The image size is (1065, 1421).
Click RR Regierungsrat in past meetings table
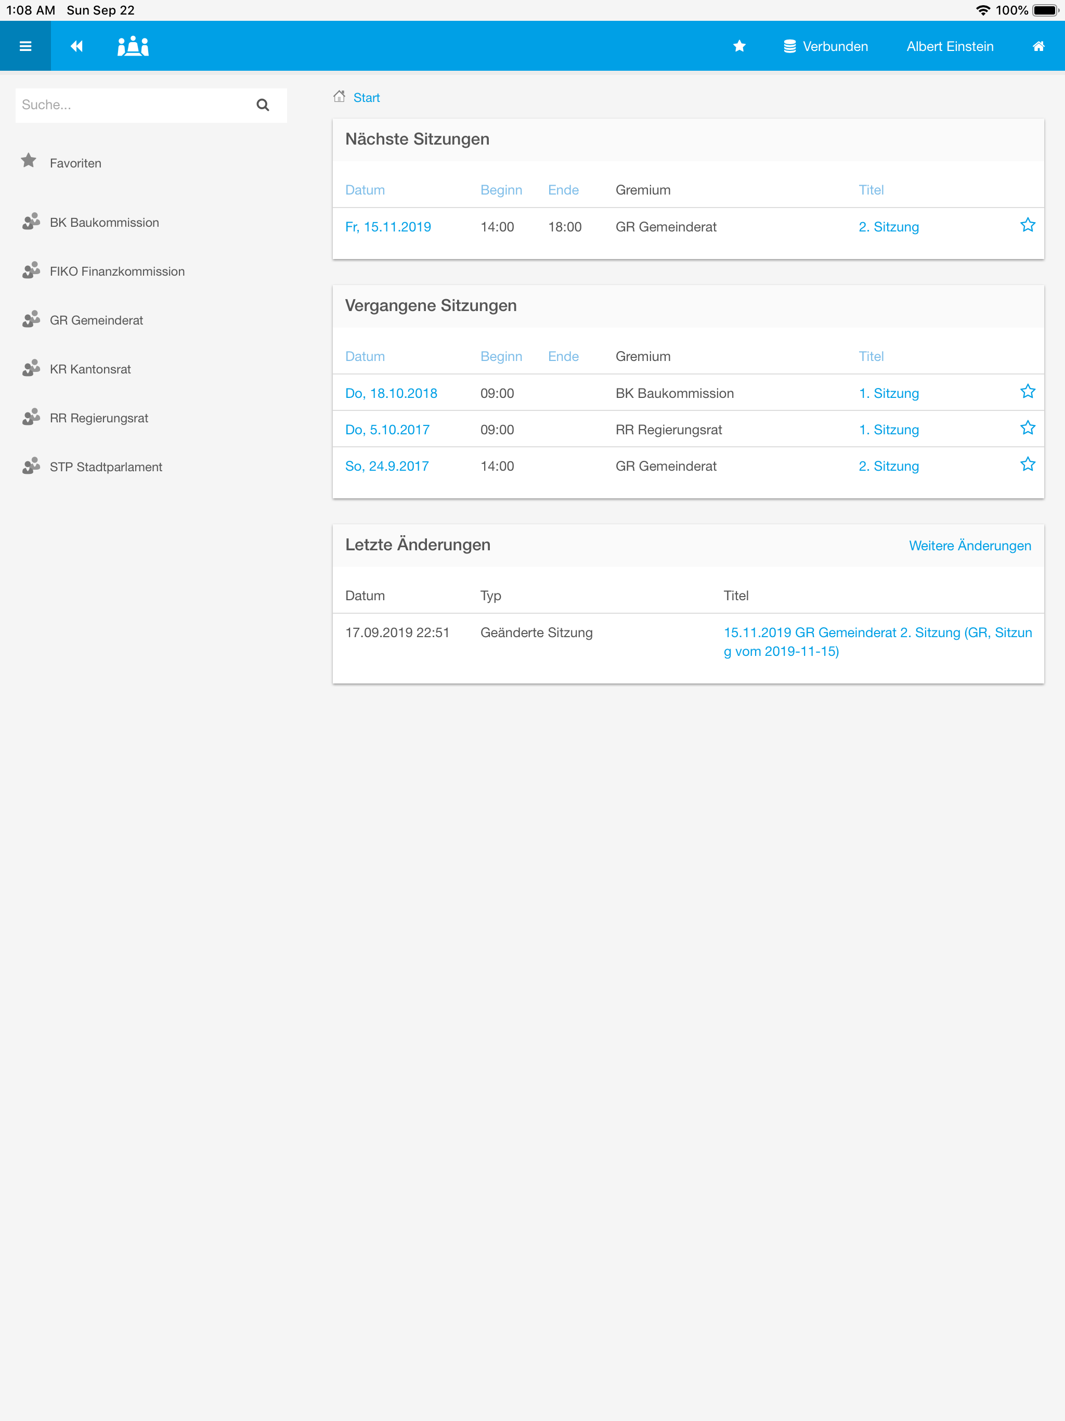[x=669, y=430]
